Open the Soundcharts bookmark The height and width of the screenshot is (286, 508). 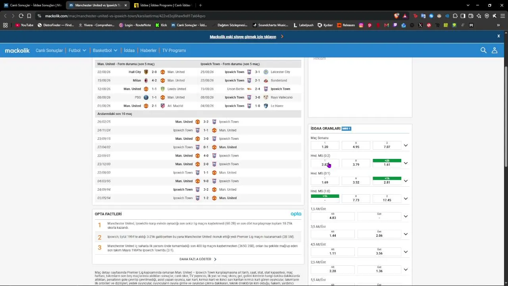point(271,25)
